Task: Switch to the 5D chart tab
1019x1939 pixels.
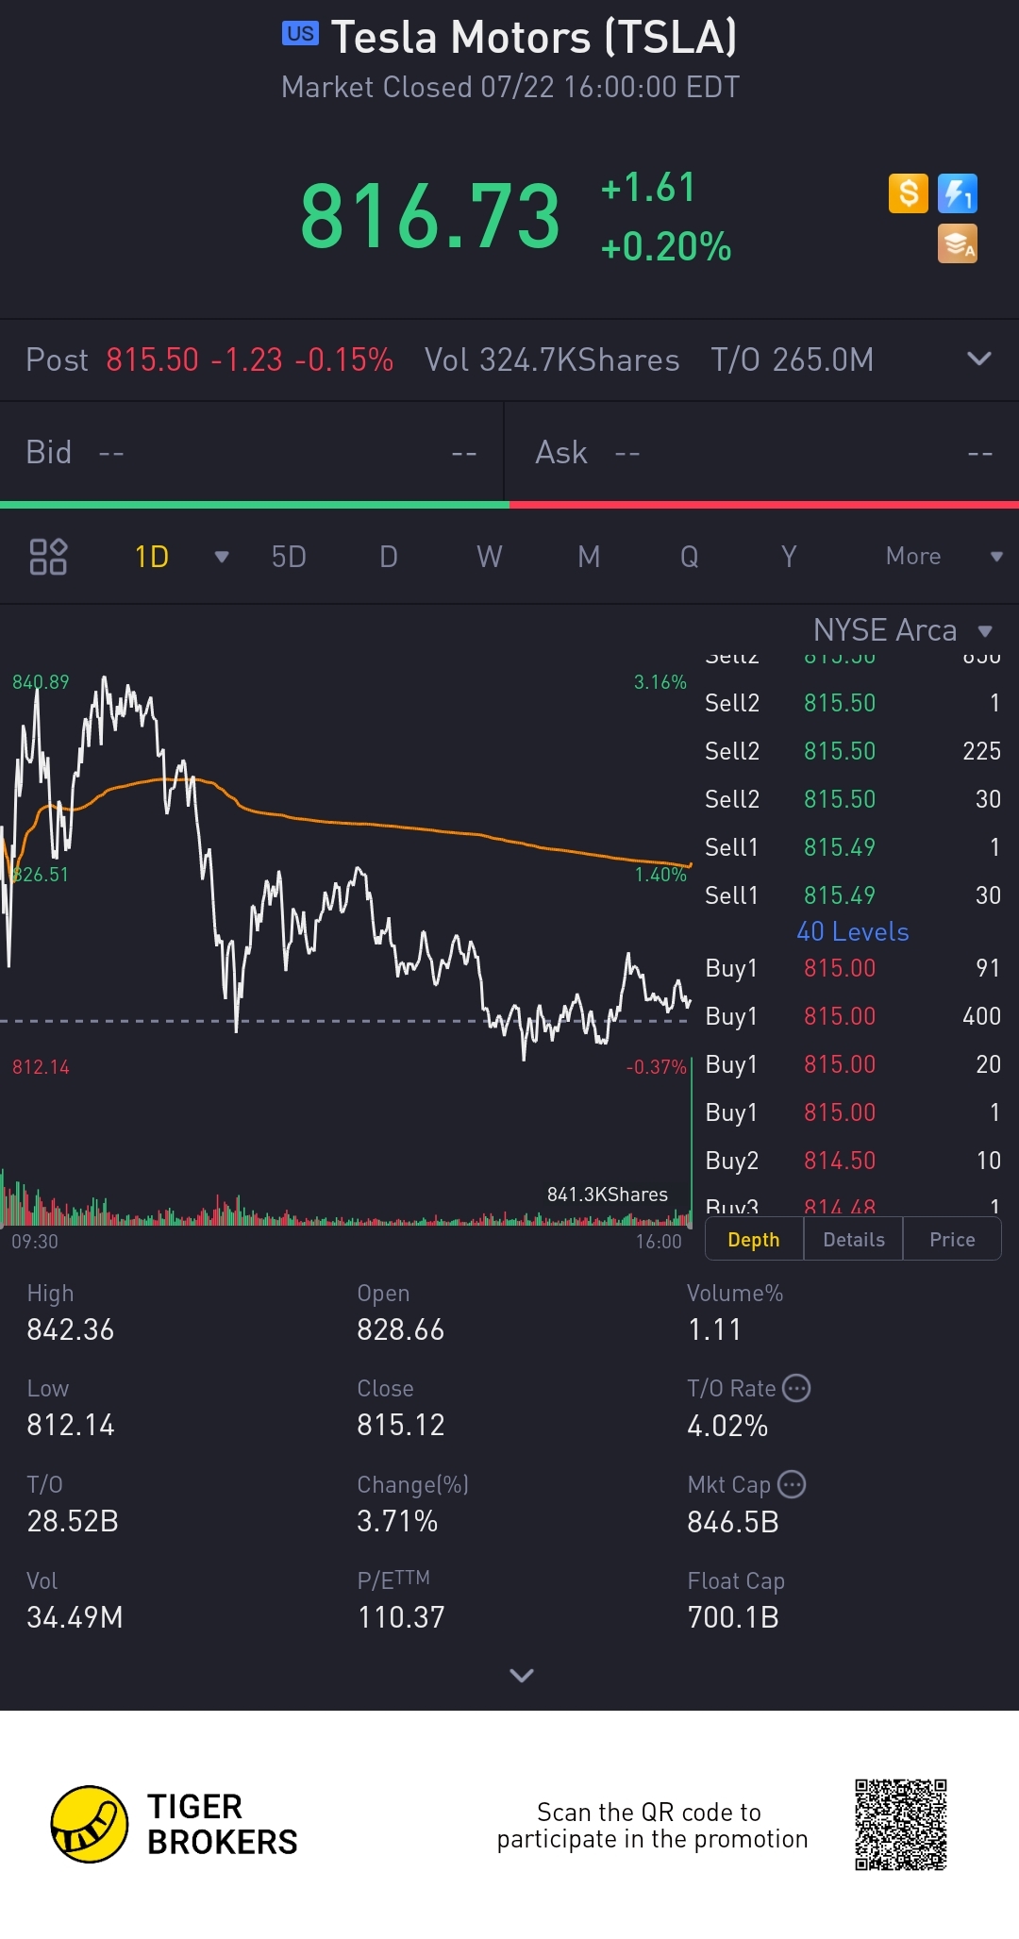Action: [x=289, y=557]
